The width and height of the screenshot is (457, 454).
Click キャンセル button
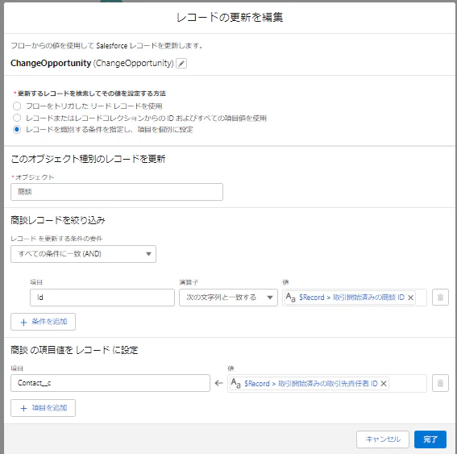[383, 439]
